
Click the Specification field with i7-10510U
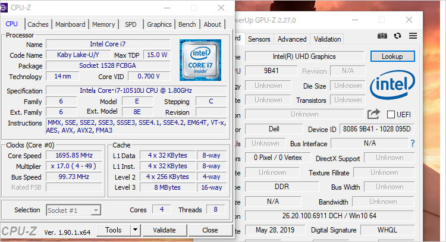click(x=136, y=90)
